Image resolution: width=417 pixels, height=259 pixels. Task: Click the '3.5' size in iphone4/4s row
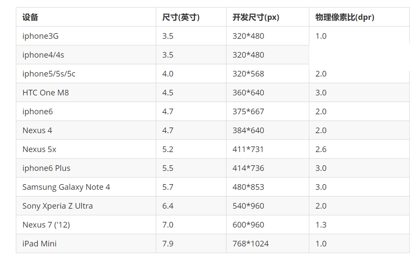click(x=168, y=55)
